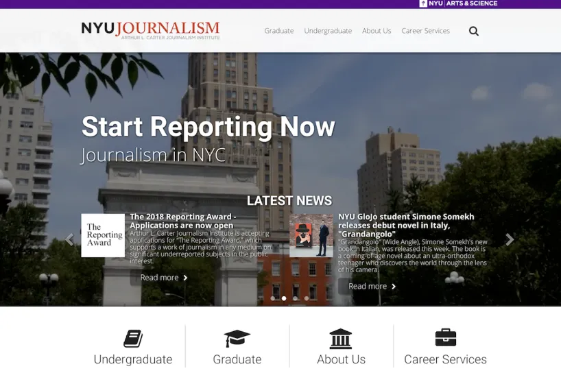This screenshot has width=561, height=373.
Task: Click The Reporting Award thumbnail image
Action: tap(103, 235)
